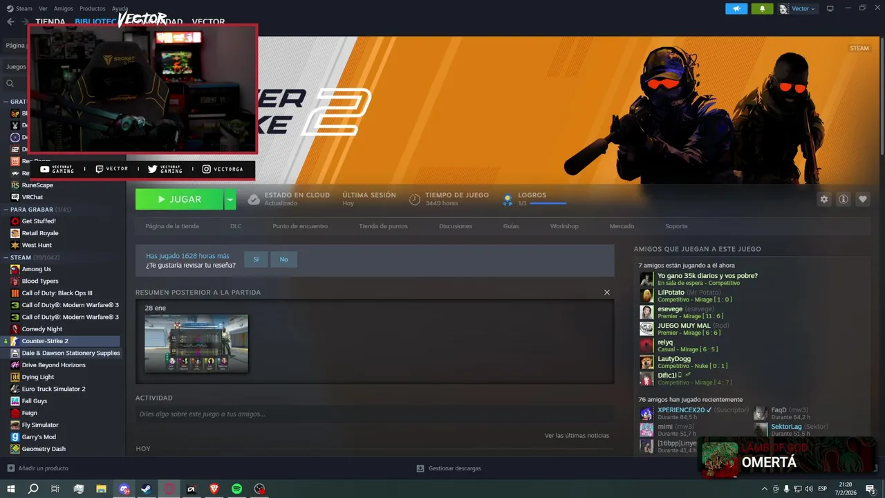Click the library search magnifier icon
Image resolution: width=885 pixels, height=498 pixels.
(x=10, y=84)
